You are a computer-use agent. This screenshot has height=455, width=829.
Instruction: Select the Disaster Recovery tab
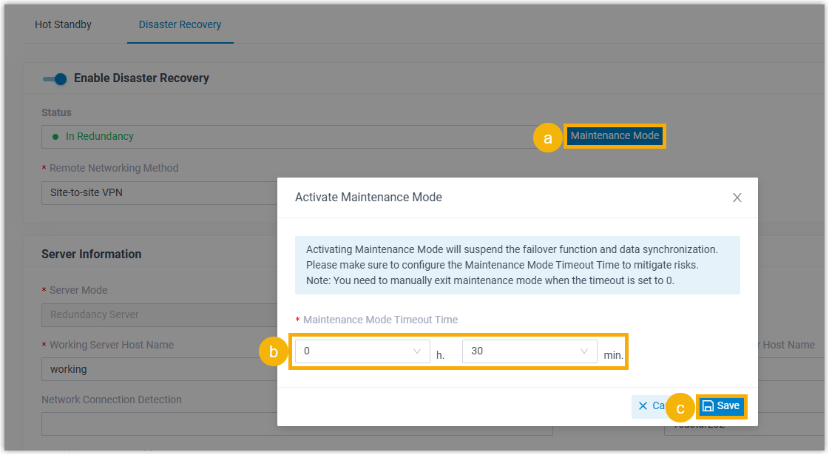tap(180, 24)
